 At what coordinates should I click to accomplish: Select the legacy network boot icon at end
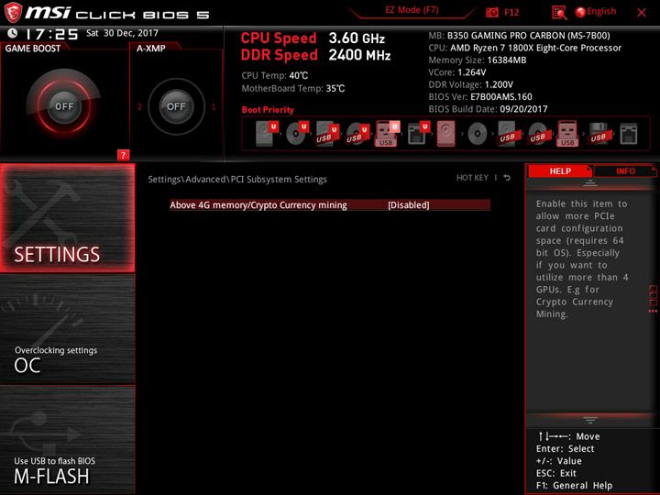tap(629, 134)
